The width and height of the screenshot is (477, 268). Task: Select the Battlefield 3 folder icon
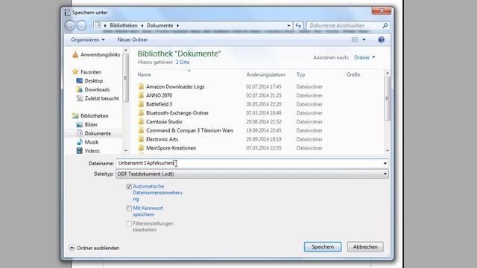(x=141, y=104)
